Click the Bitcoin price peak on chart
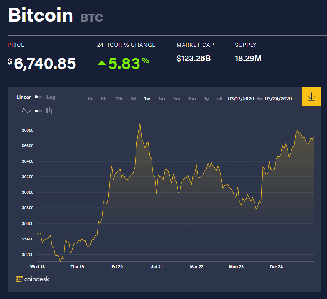Viewport: 327px width, 299px height. click(x=140, y=124)
